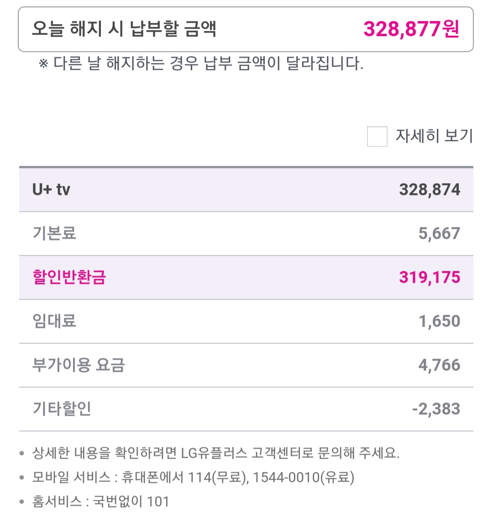
Task: Select the 기본료 row label
Action: click(x=54, y=233)
